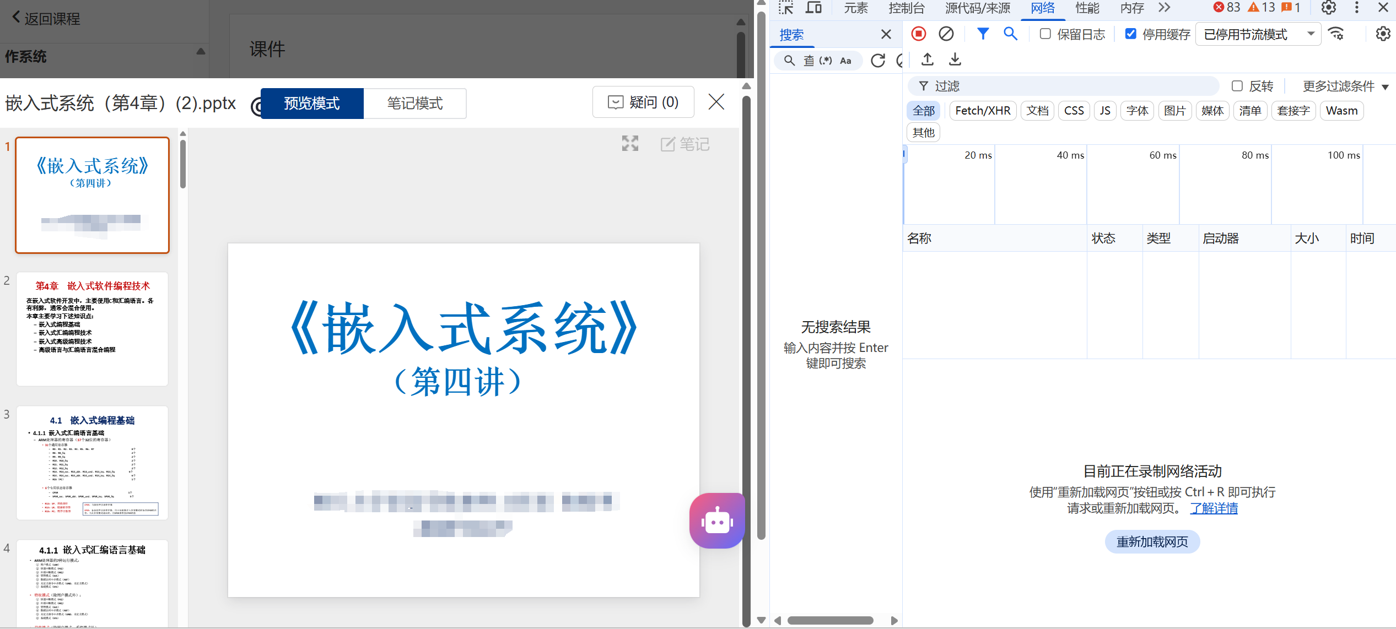Screen dimensions: 1396x629
Task: Open the network conditions wifi icon
Action: coord(1336,34)
